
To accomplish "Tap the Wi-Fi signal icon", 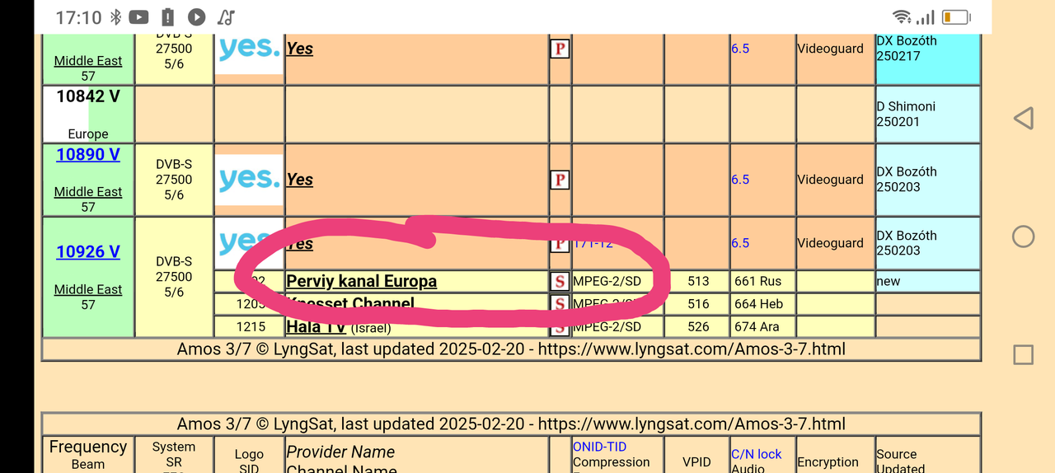I will point(903,17).
